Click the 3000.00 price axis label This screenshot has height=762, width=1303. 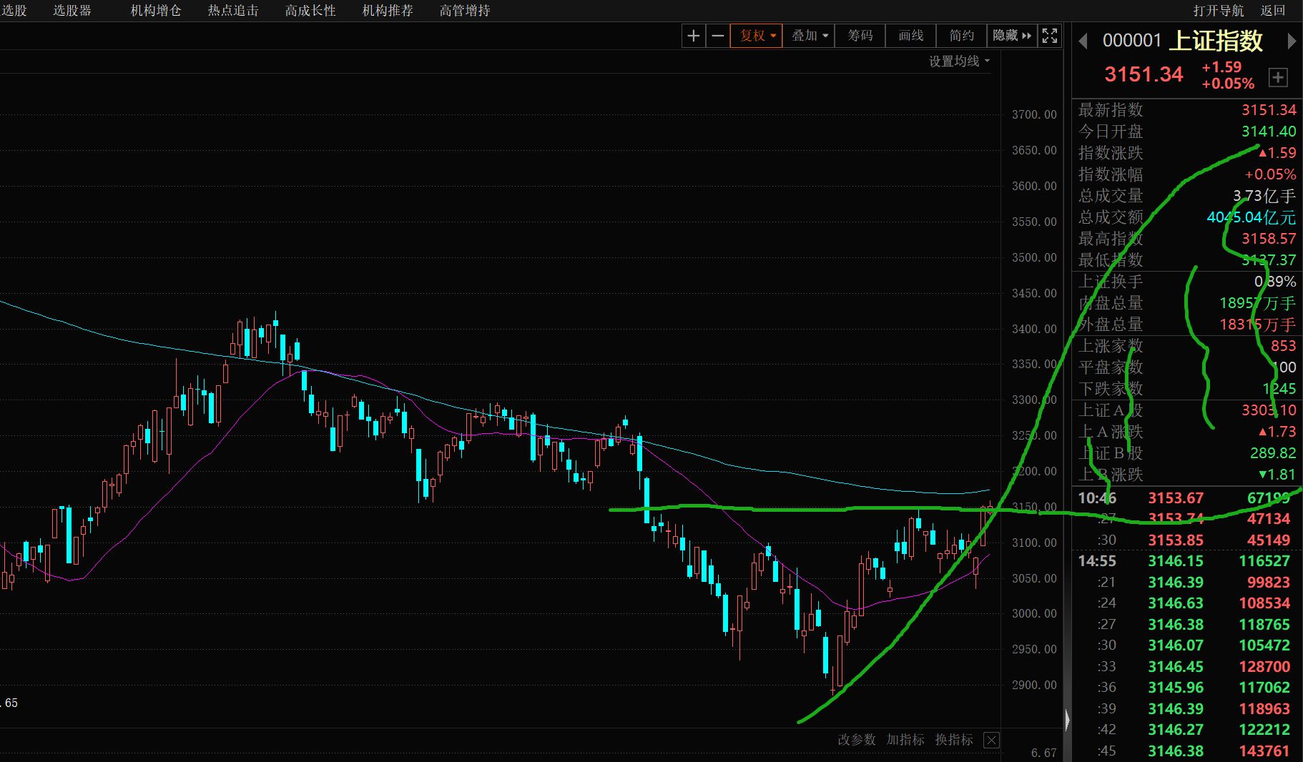click(1034, 613)
